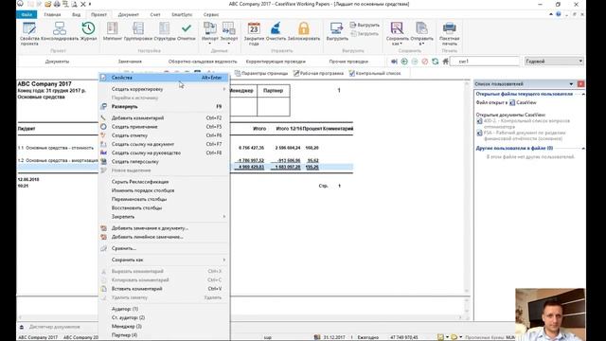Close the Список пользователей panel
606x341 pixels.
click(580, 84)
